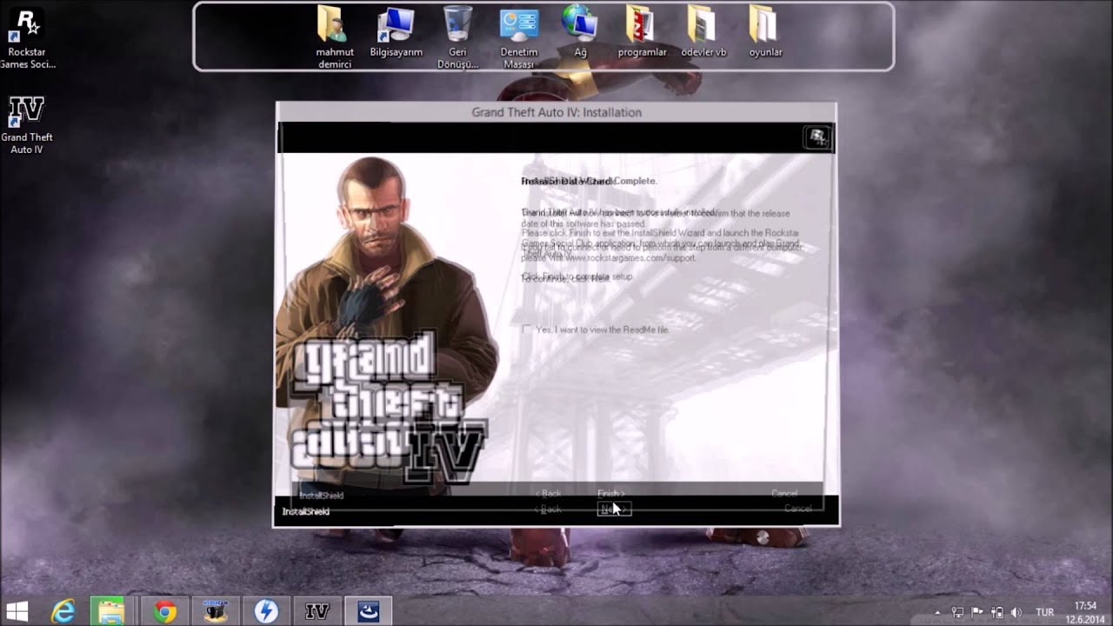Open the odevler vb folder

[703, 32]
